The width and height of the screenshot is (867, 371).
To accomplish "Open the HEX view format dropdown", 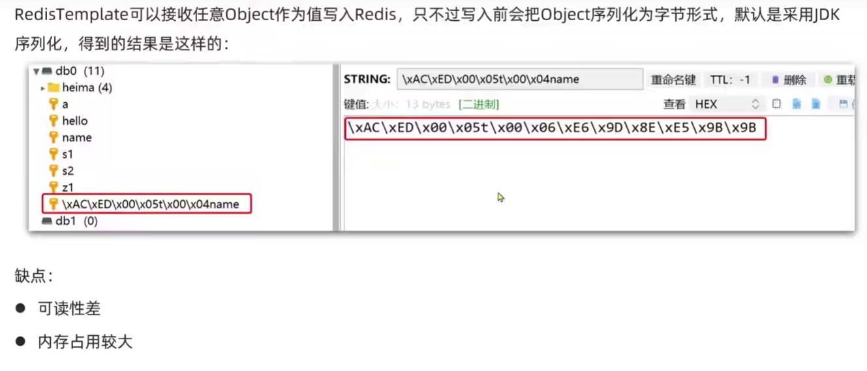I will click(x=727, y=104).
